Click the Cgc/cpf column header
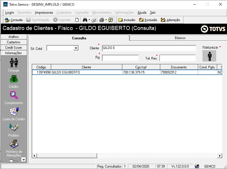This screenshot has height=169, width=227. click(141, 67)
